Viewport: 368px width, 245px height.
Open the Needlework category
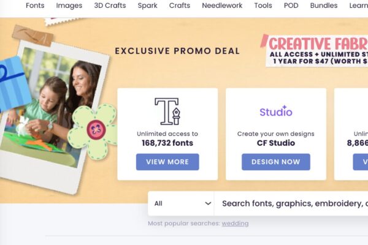(x=222, y=6)
